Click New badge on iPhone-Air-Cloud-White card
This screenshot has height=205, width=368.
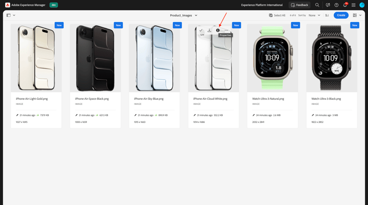coord(237,25)
